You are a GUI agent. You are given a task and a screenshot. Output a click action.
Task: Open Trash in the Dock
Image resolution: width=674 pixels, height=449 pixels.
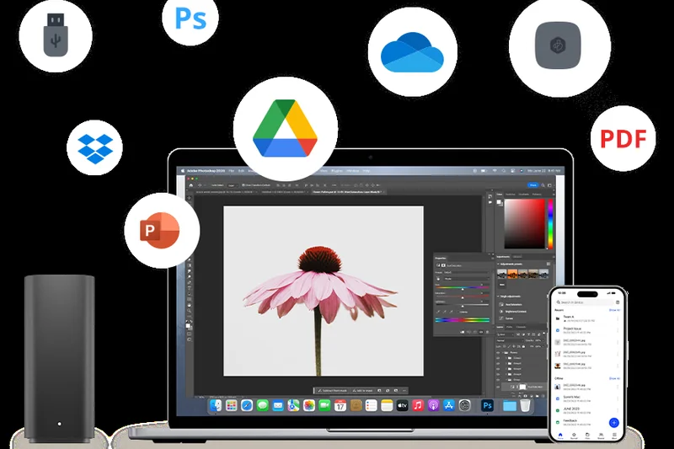click(x=525, y=406)
